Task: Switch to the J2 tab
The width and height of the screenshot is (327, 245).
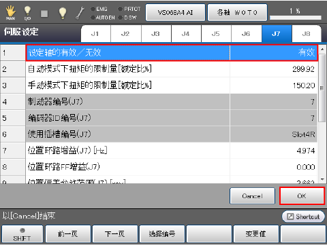Action: coord(126,34)
